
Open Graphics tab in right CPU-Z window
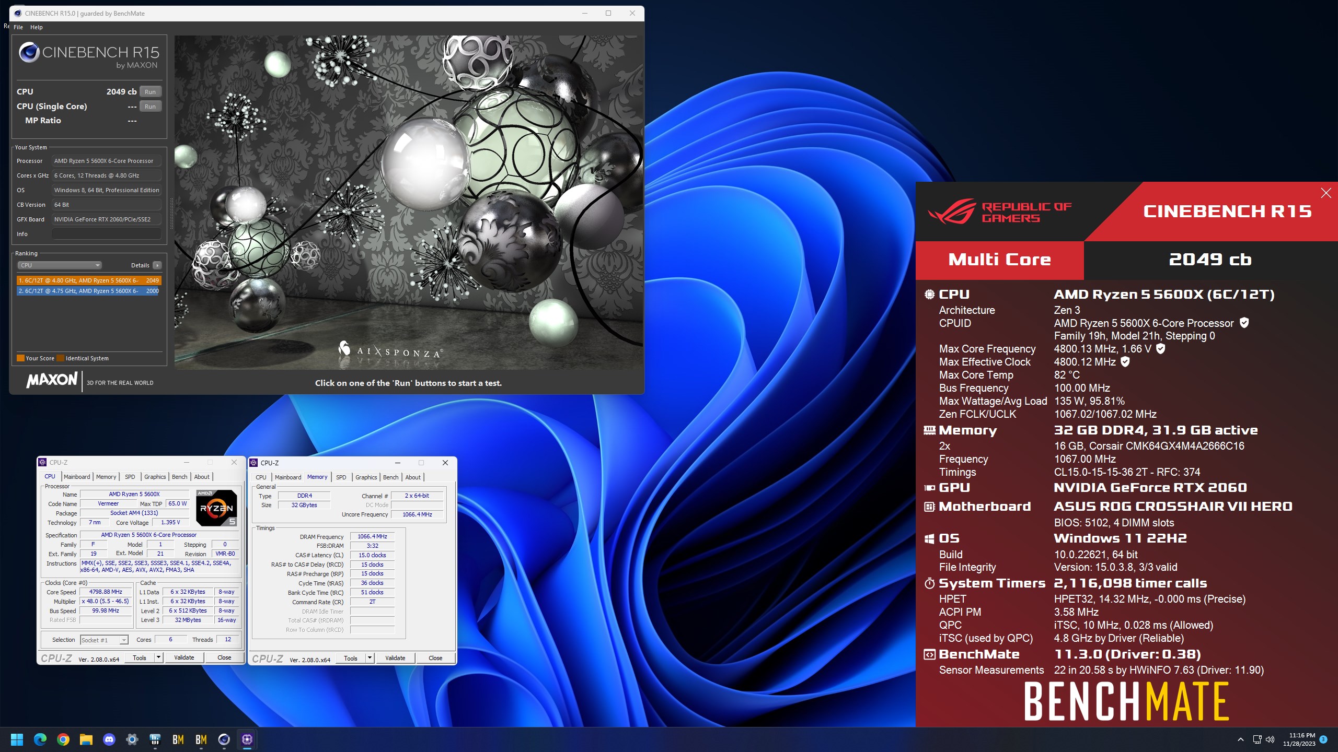(366, 477)
